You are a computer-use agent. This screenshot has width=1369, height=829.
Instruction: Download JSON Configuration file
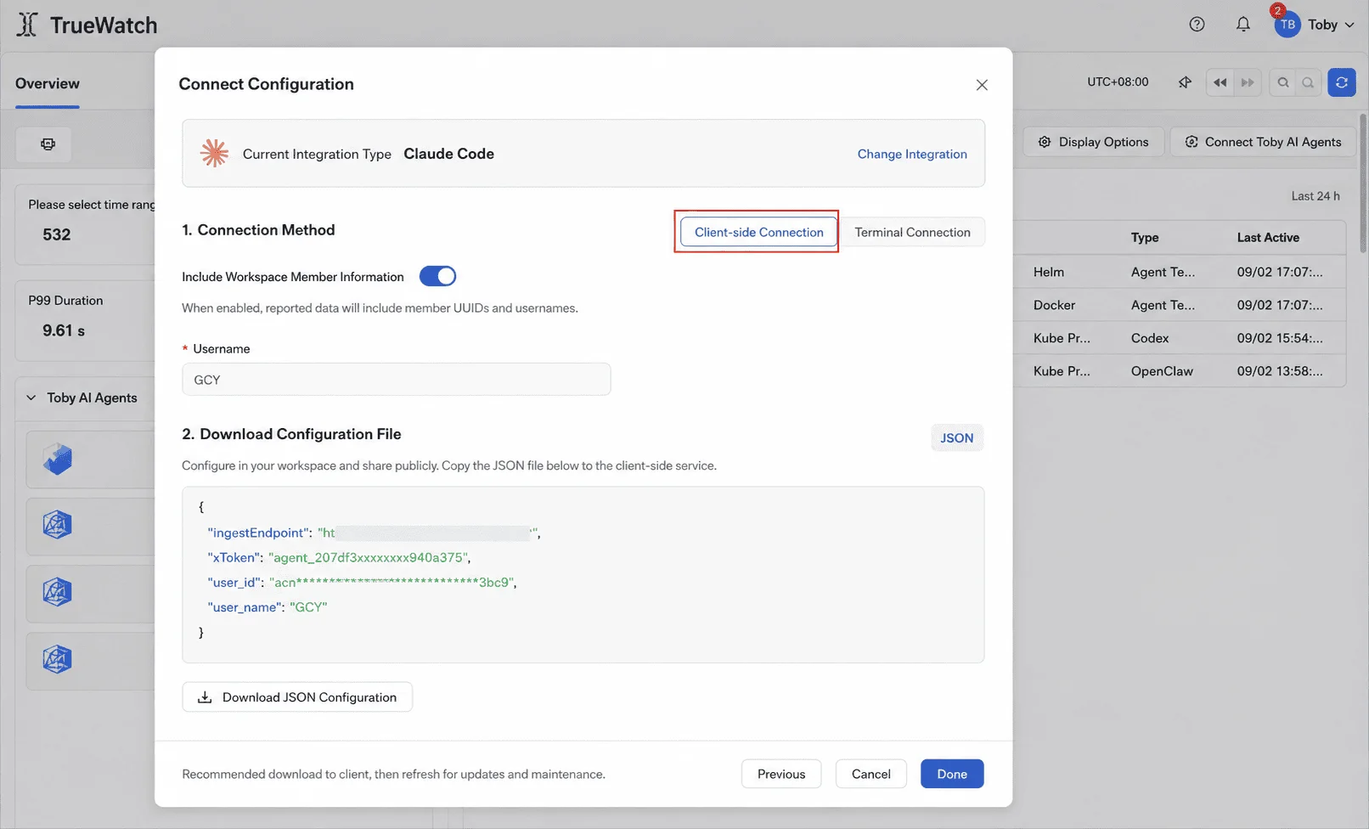[297, 697]
